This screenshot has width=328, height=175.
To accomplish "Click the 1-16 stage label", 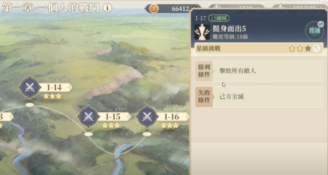I will [173, 117].
